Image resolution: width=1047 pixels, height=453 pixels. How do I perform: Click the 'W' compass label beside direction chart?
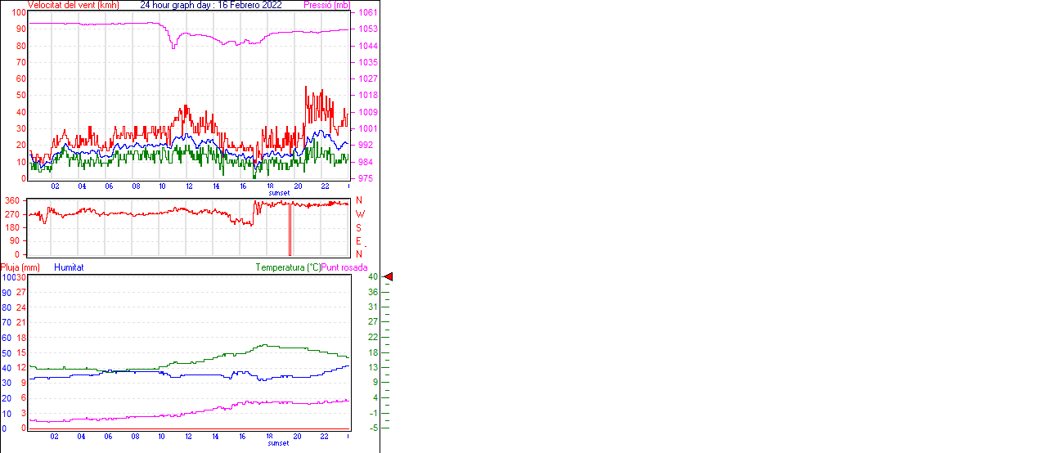[359, 214]
